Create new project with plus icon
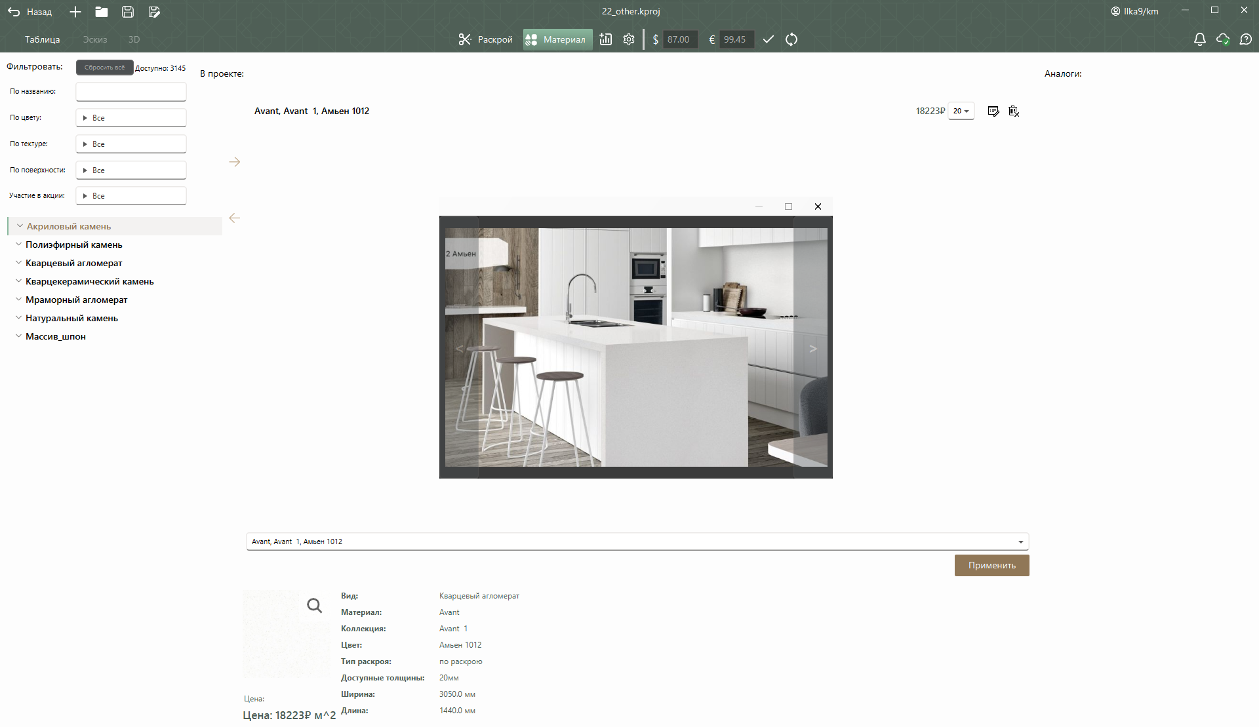Viewport: 1259px width, 727px height. [75, 12]
